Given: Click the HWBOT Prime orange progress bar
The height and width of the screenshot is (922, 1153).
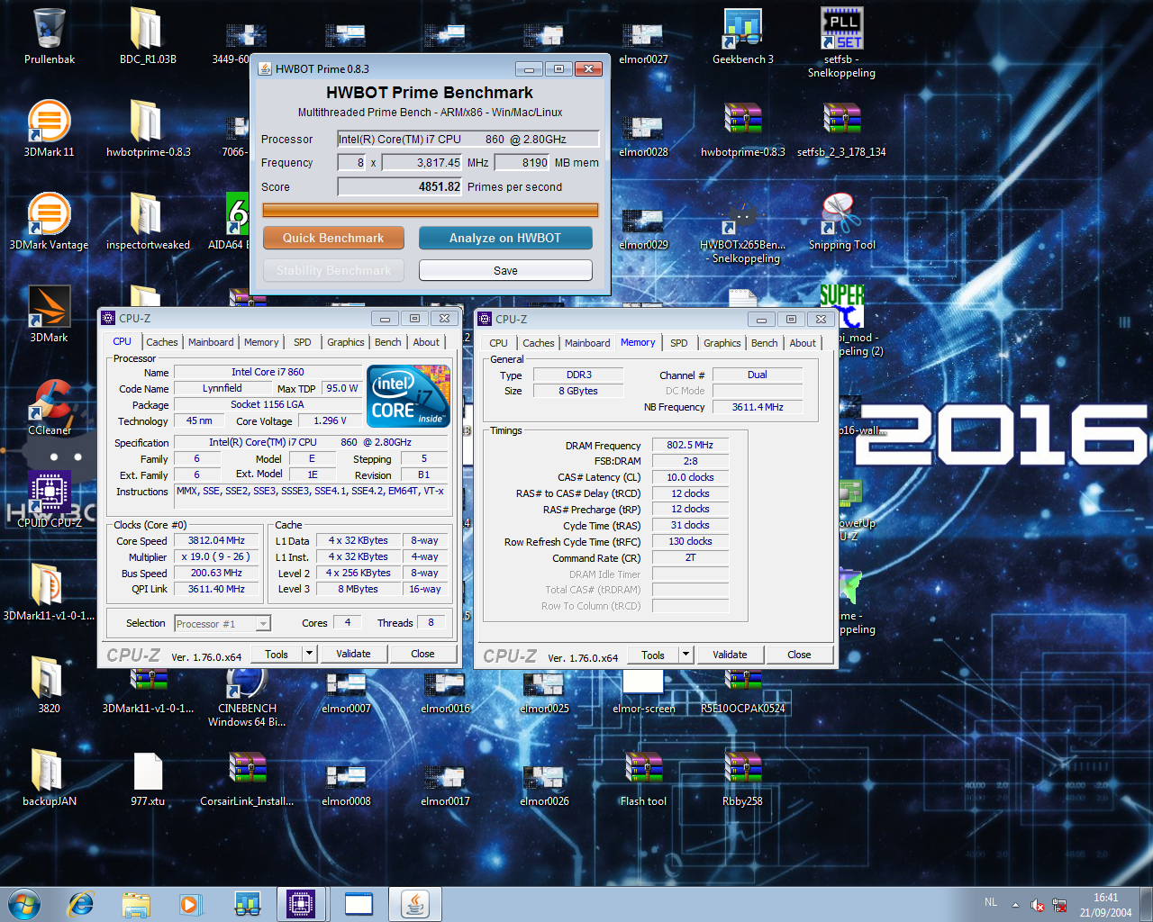Looking at the screenshot, I should point(431,210).
